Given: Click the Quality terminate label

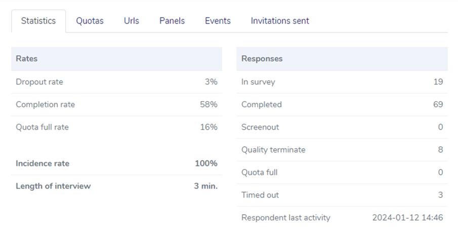Looking at the screenshot, I should pos(273,150).
